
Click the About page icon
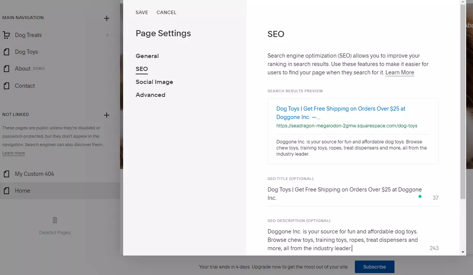click(x=6, y=69)
